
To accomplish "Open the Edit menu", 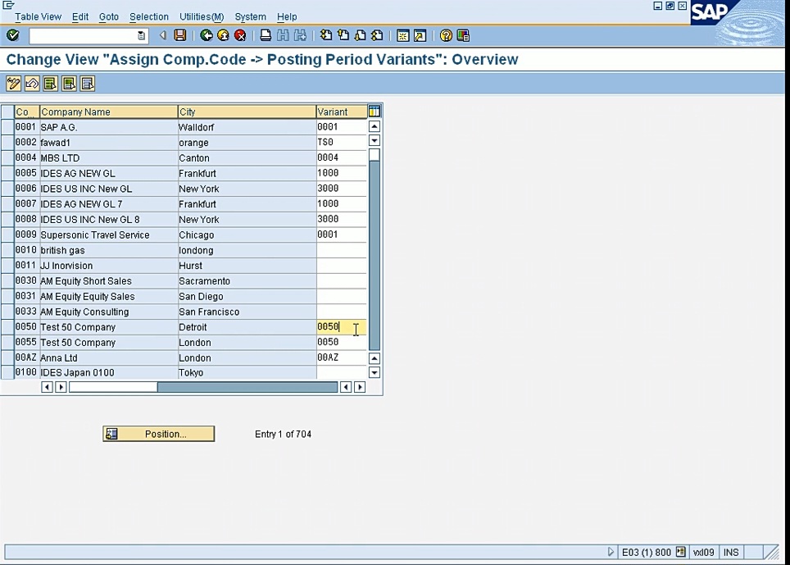I will pyautogui.click(x=80, y=16).
